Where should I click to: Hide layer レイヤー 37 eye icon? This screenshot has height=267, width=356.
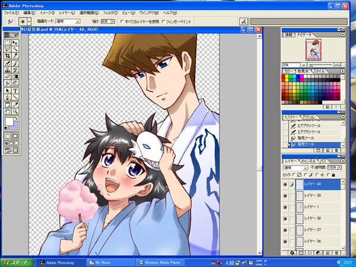(285, 230)
